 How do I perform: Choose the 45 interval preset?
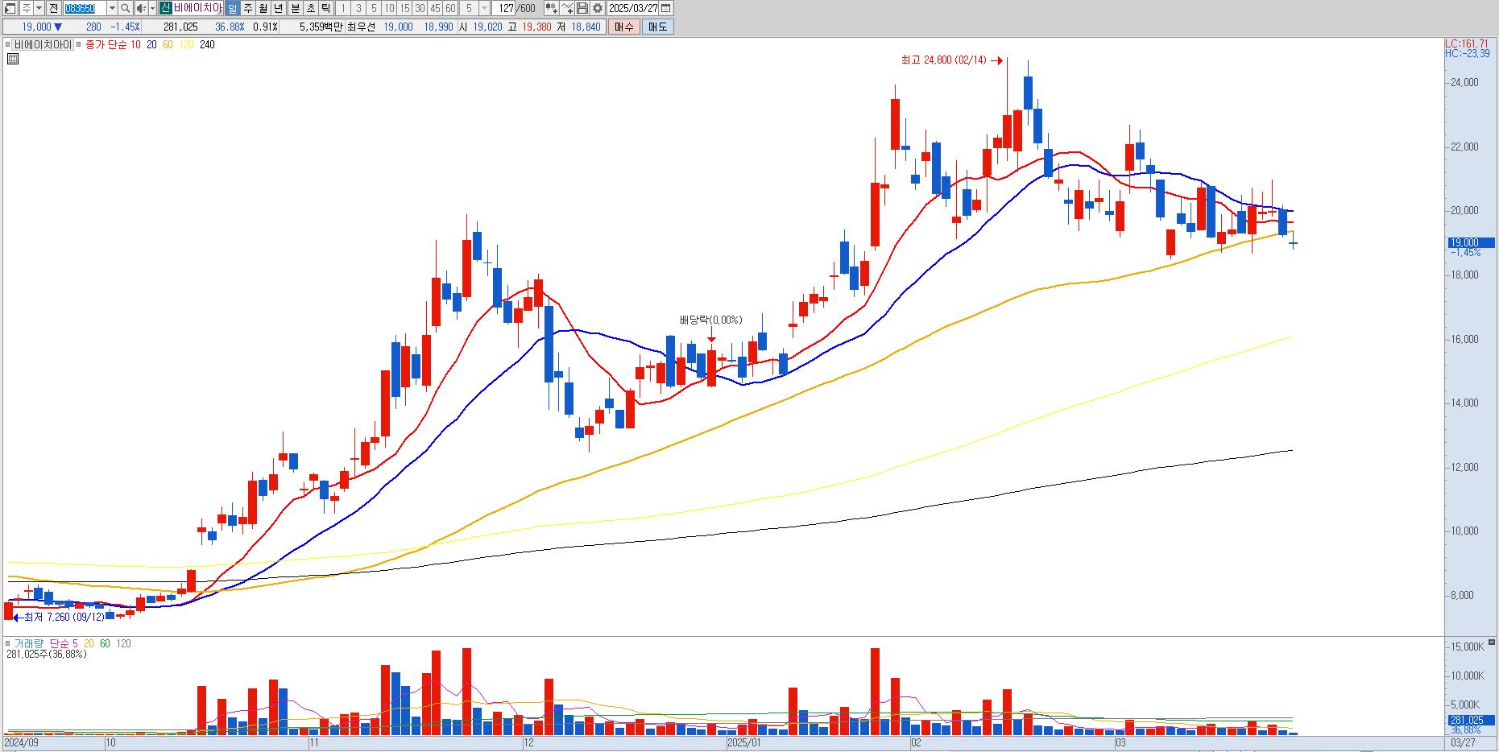pyautogui.click(x=435, y=8)
